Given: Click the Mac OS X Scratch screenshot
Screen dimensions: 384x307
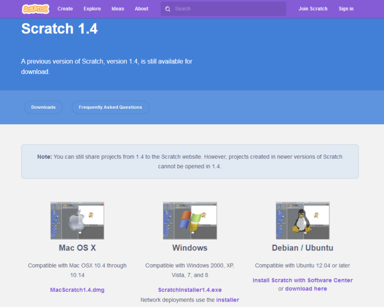Looking at the screenshot, I should (77, 221).
